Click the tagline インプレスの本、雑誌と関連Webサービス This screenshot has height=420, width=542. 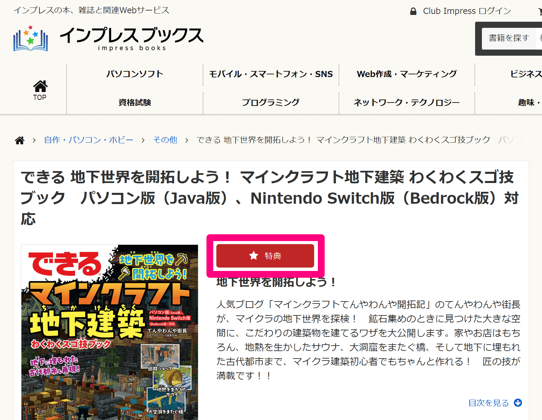(x=91, y=10)
